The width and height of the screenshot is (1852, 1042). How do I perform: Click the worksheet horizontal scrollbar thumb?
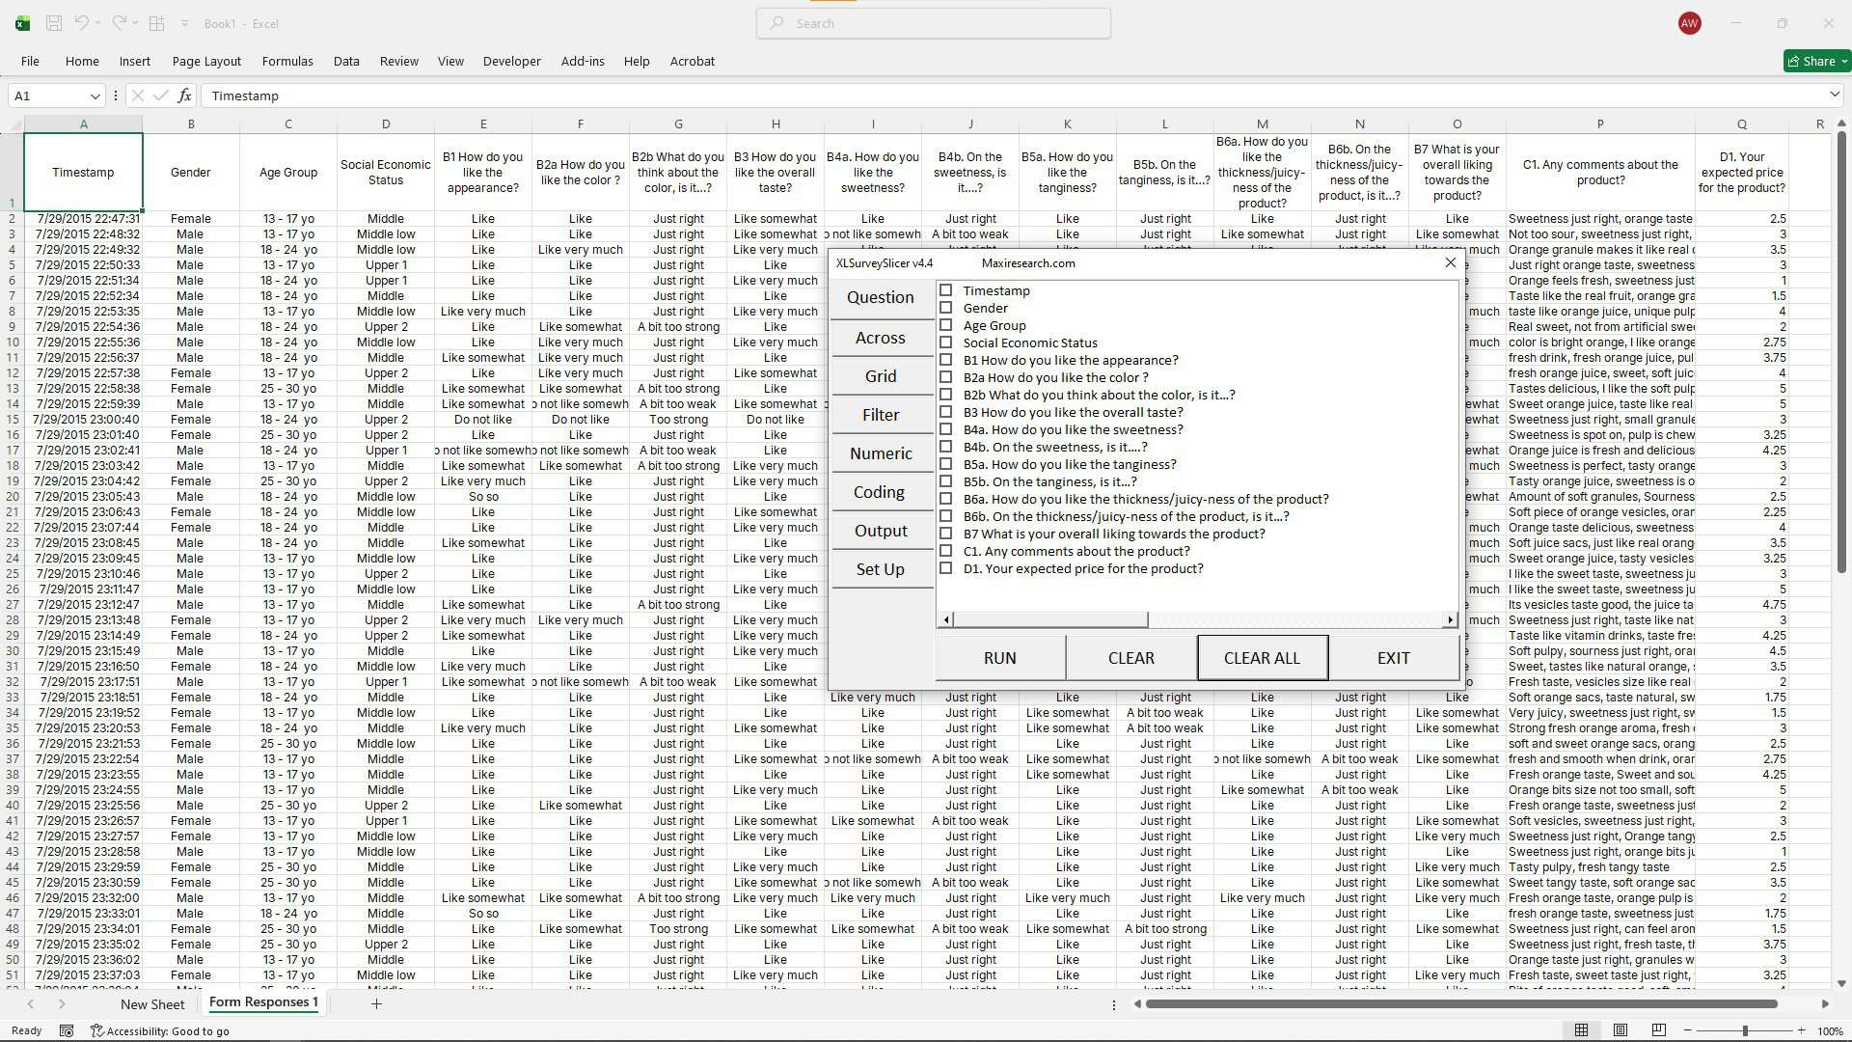1461,1004
